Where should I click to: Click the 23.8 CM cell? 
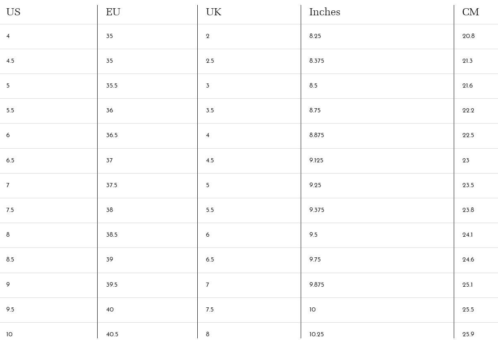(468, 210)
